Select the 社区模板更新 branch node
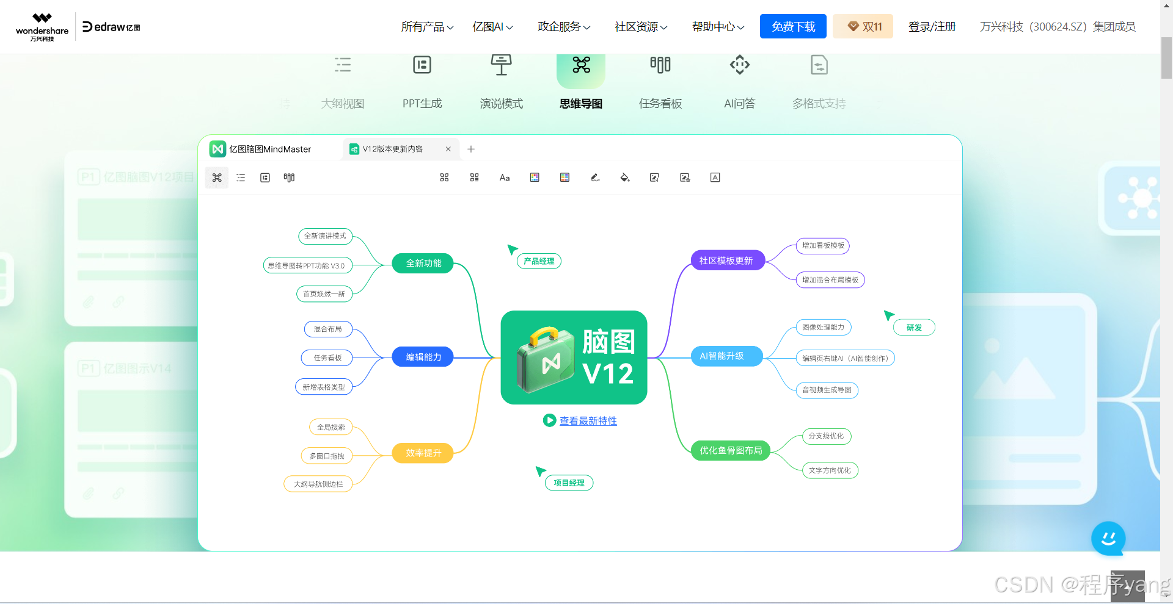 coord(726,261)
